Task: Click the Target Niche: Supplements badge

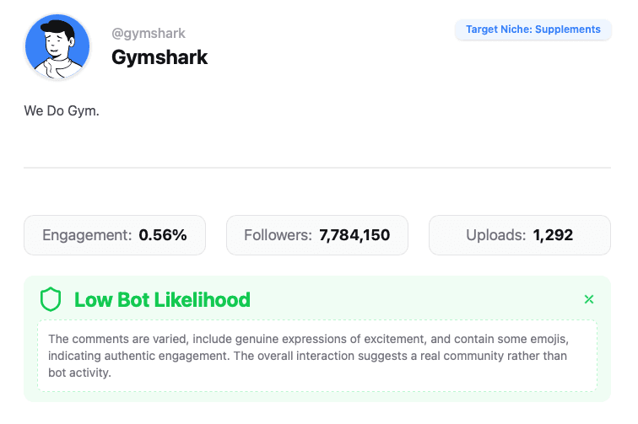Action: (533, 30)
